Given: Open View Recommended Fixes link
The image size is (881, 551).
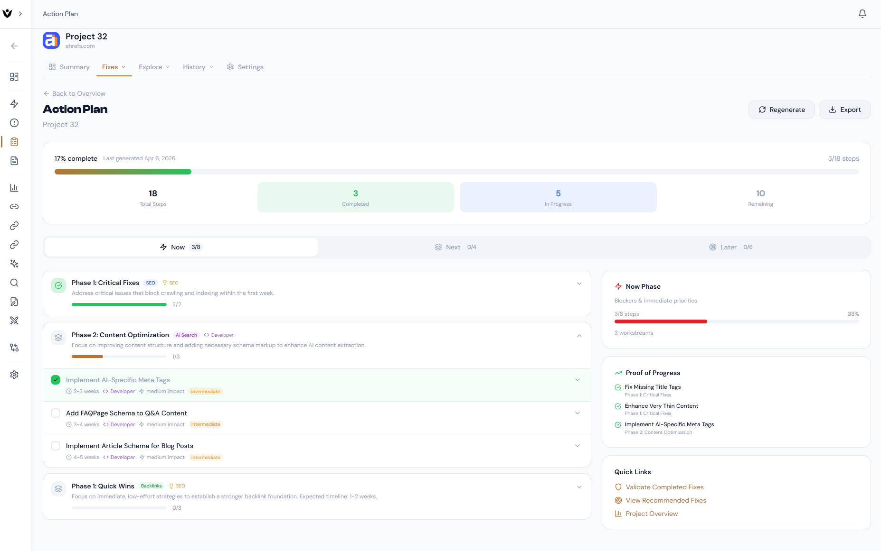Looking at the screenshot, I should pyautogui.click(x=666, y=500).
